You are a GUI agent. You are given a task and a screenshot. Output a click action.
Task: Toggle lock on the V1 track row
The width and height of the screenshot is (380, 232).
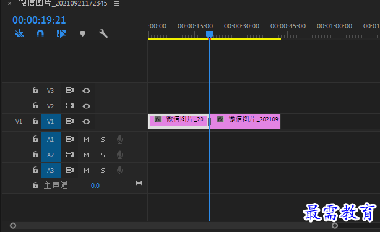coord(35,121)
